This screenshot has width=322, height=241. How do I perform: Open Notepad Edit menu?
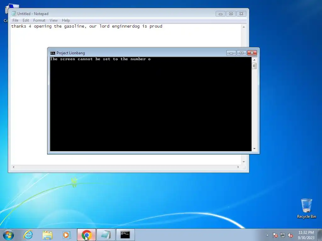point(26,20)
